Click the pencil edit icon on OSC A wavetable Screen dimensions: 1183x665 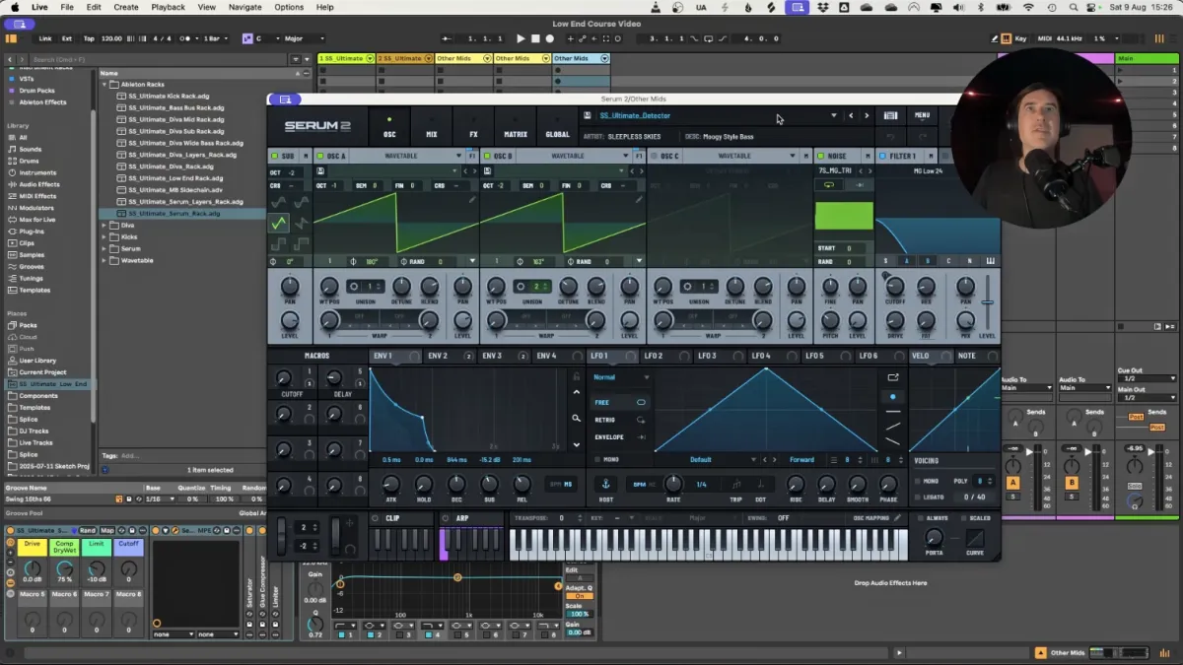(472, 200)
